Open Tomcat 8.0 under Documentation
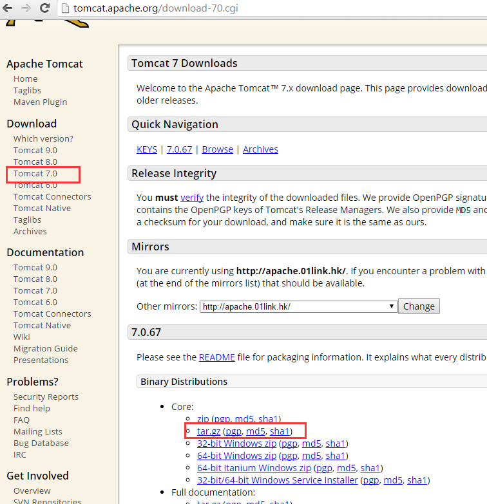The image size is (487, 504). (x=35, y=279)
